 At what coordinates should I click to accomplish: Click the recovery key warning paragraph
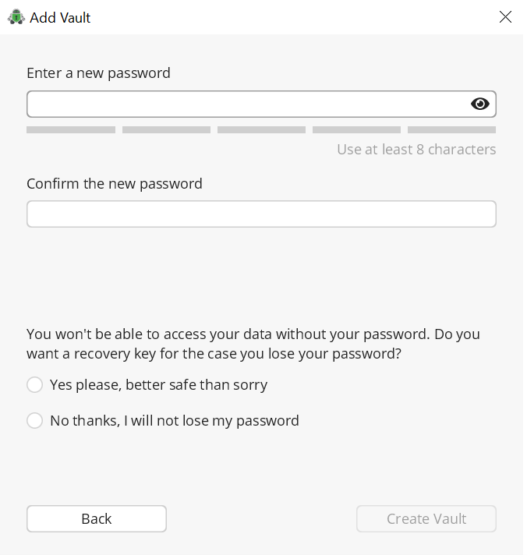253,344
